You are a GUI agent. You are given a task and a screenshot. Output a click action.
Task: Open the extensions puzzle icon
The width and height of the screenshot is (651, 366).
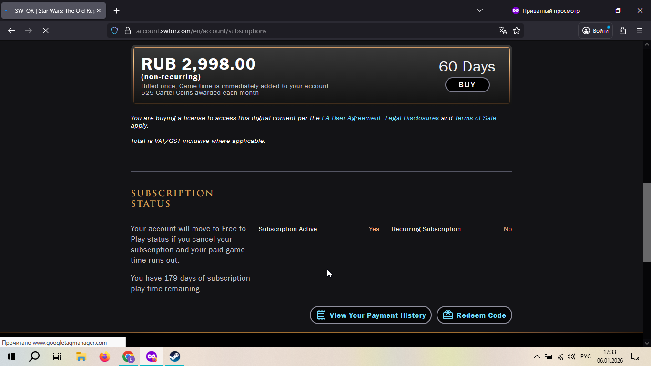click(622, 30)
